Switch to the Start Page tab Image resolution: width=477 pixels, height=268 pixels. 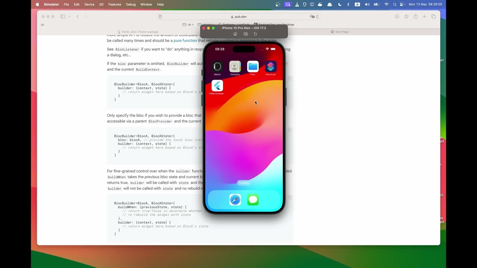pyautogui.click(x=339, y=32)
